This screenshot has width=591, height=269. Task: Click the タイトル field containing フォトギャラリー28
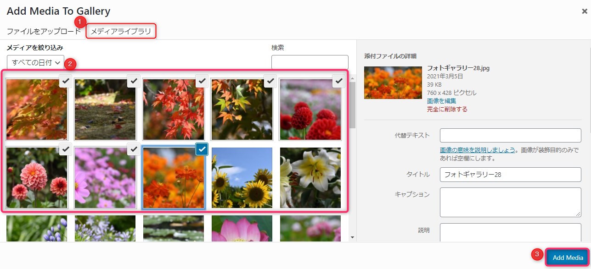point(511,175)
